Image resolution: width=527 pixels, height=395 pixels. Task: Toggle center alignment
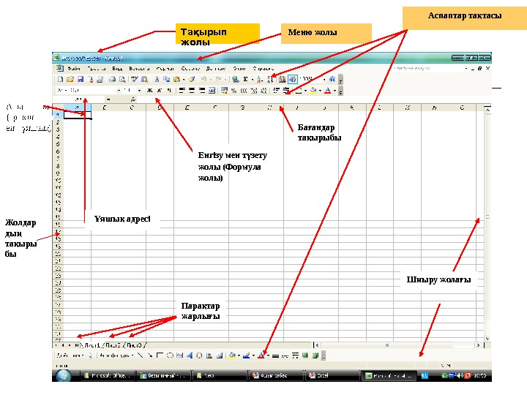pos(192,91)
